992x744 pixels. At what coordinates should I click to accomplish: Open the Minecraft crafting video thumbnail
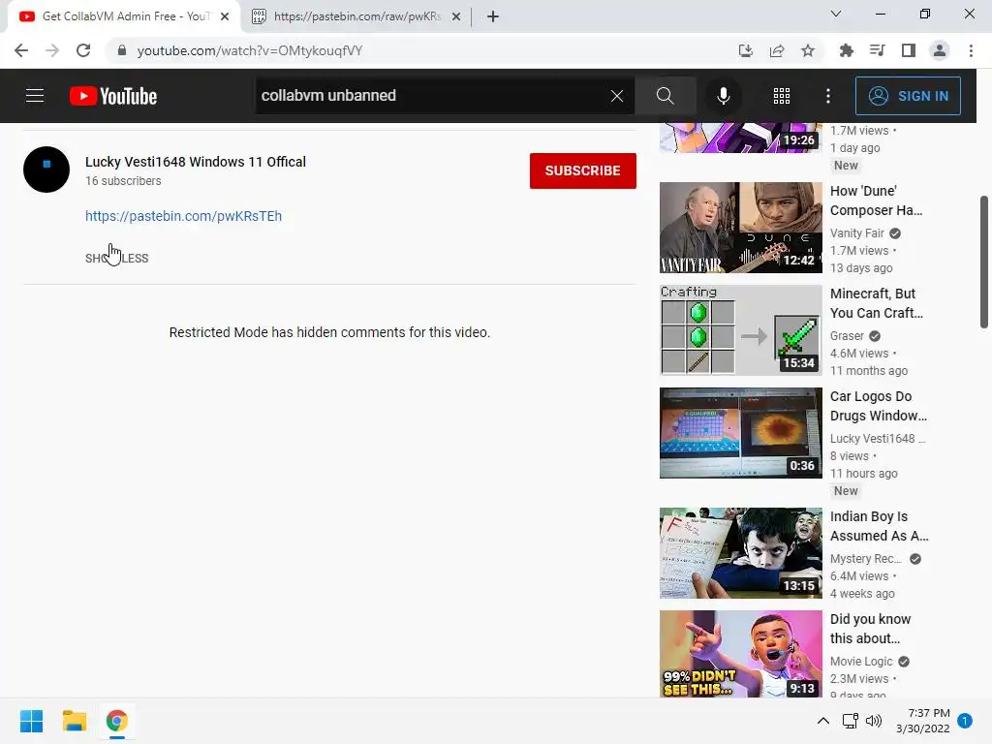pyautogui.click(x=741, y=330)
